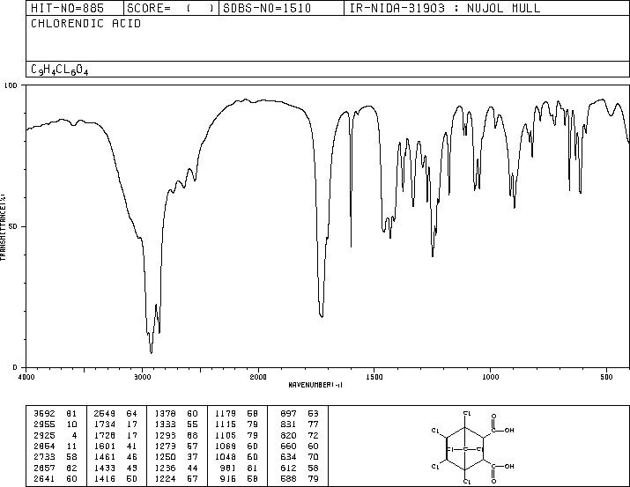Viewport: 630px width, 487px height.
Task: Select the 1069 peak entry in table
Action: point(237,446)
